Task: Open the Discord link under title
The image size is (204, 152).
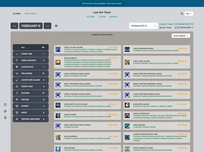Action: (x=90, y=17)
